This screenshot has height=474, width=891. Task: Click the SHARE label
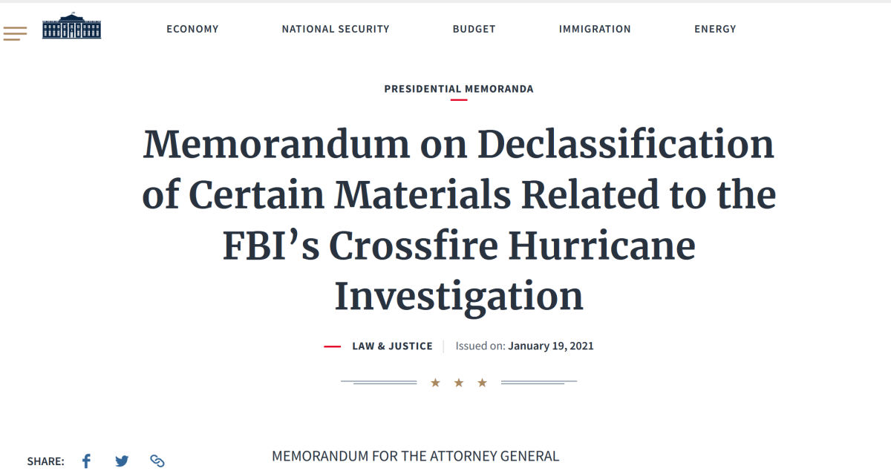[45, 461]
